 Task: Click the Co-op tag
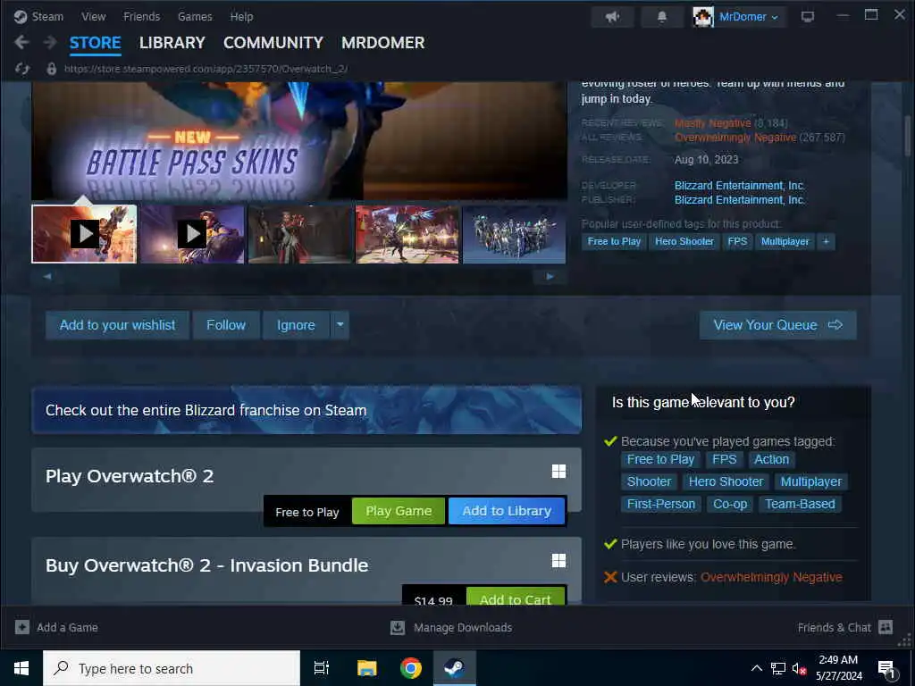tap(730, 504)
